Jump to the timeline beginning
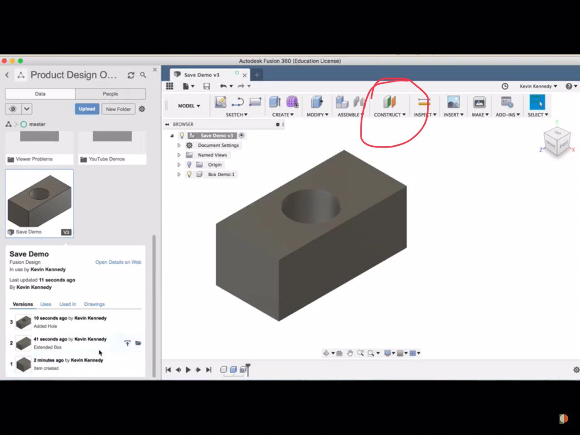This screenshot has width=580, height=435. click(168, 370)
